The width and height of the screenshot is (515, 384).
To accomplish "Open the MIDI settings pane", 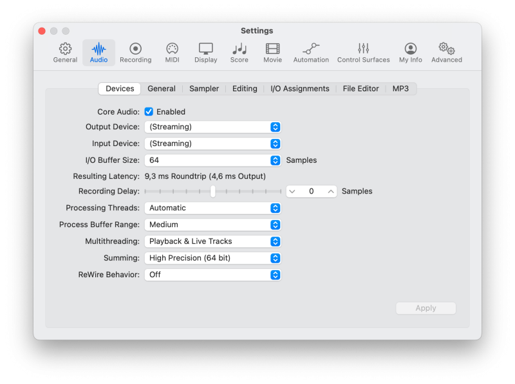I will (172, 53).
